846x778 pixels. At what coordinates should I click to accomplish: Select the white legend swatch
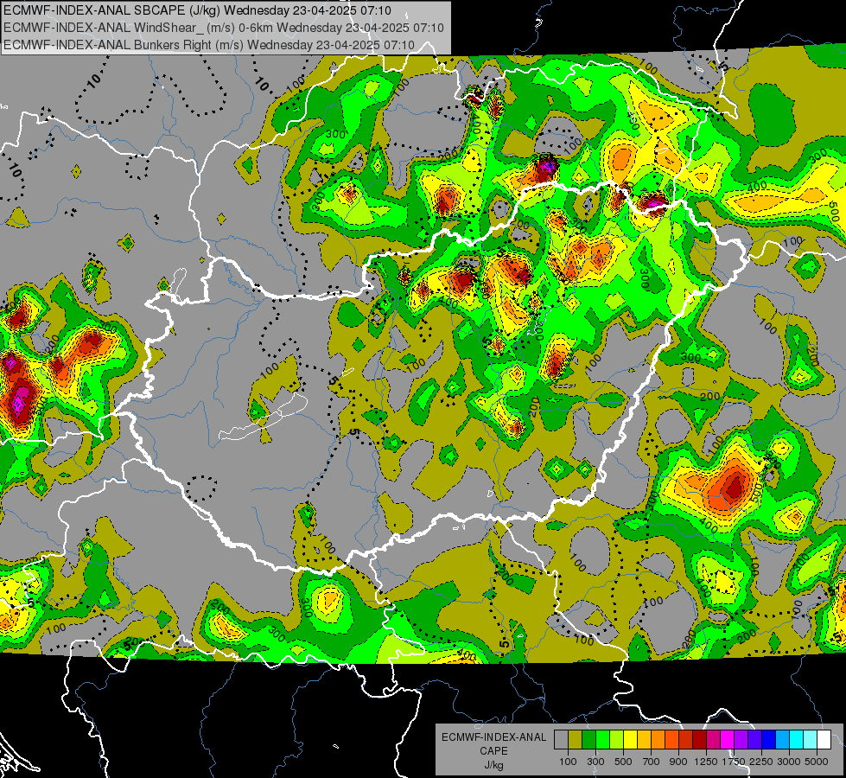(824, 740)
